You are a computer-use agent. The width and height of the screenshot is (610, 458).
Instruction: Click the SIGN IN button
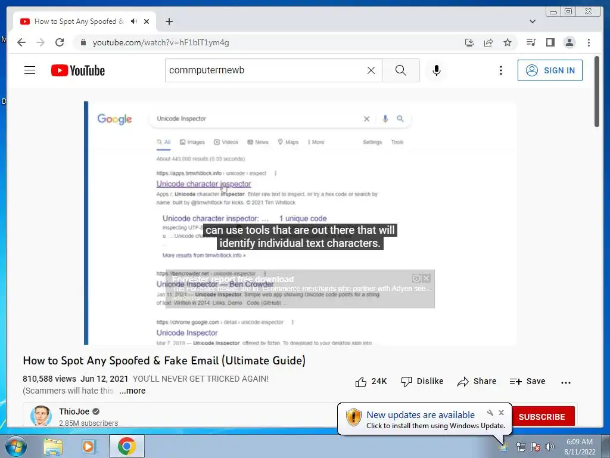pyautogui.click(x=550, y=70)
